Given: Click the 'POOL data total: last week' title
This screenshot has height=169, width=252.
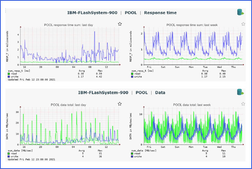Looking at the screenshot, I should click(192, 105).
